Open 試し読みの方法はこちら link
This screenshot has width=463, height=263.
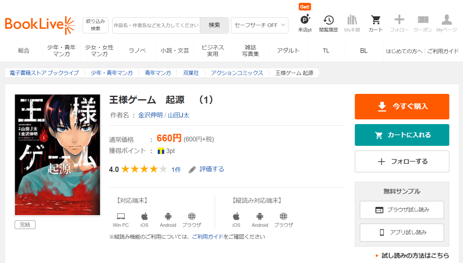tap(415, 255)
